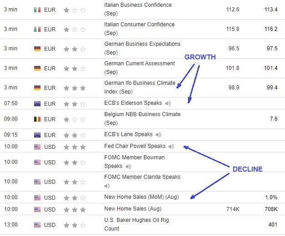Screen dimensions: 285x236
Task: Click German flag in Ifo Business Climate row
Action: tap(37, 88)
